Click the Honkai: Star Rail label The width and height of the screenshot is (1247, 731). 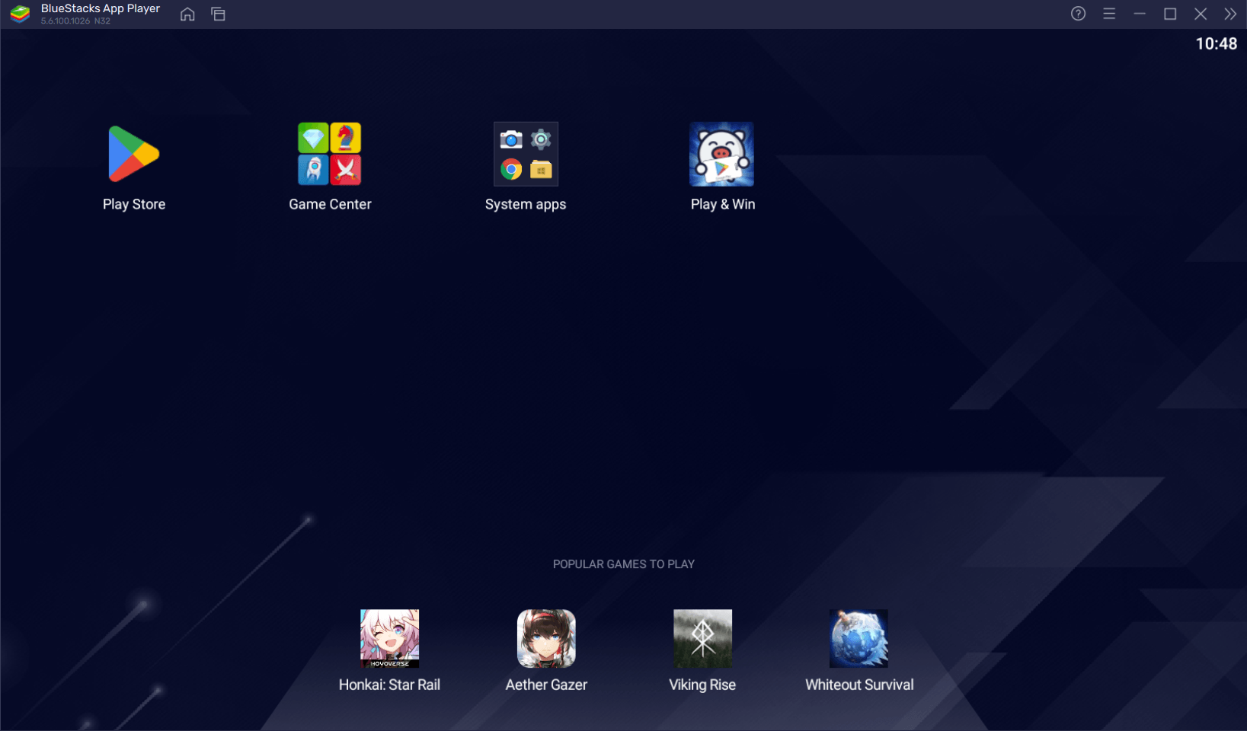389,685
